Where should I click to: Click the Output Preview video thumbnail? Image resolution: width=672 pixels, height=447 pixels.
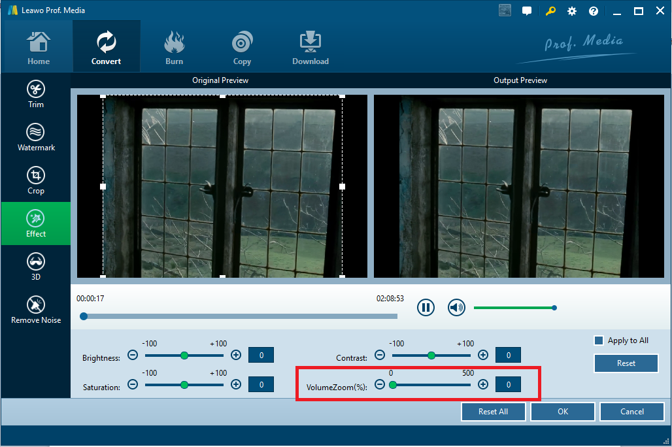coord(518,186)
